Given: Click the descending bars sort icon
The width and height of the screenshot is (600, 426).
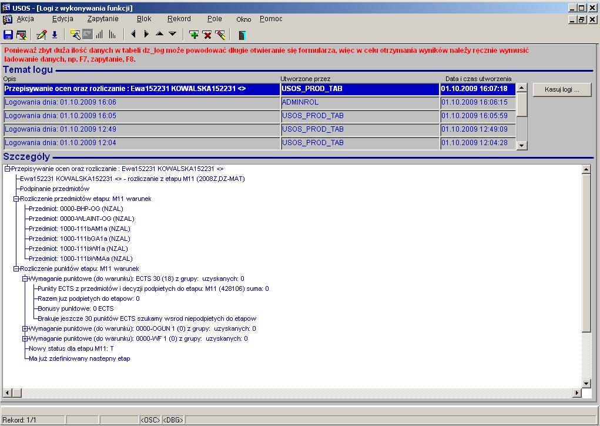Looking at the screenshot, I should point(112,35).
